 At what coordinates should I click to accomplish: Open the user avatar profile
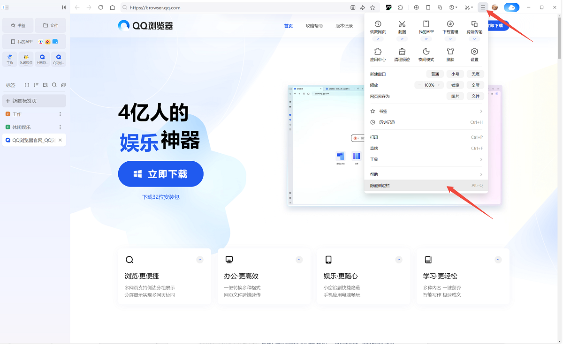(x=495, y=7)
